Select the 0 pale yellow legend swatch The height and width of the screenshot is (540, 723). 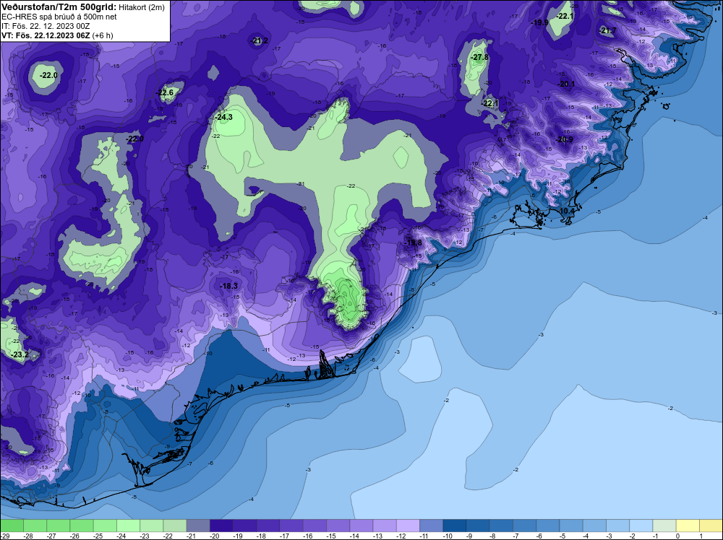pos(688,526)
